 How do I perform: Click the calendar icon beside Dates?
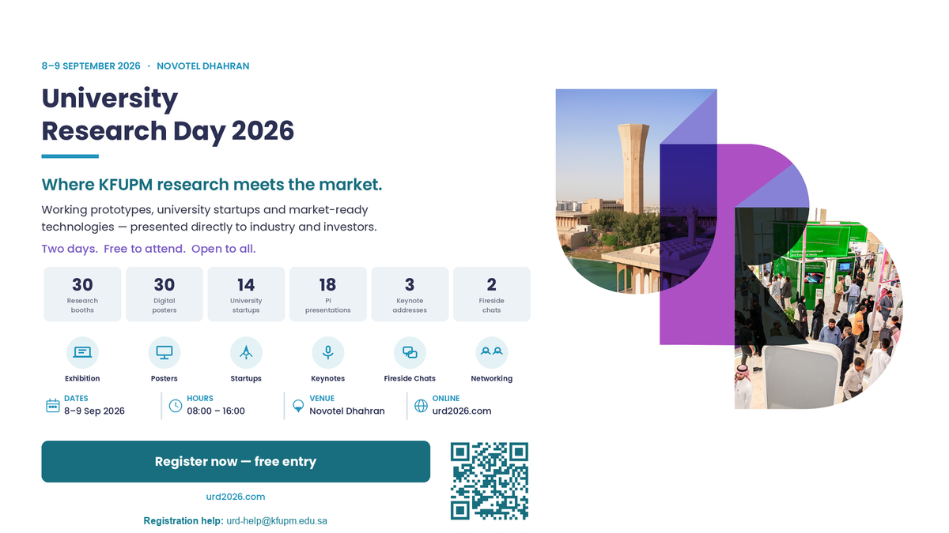(53, 406)
